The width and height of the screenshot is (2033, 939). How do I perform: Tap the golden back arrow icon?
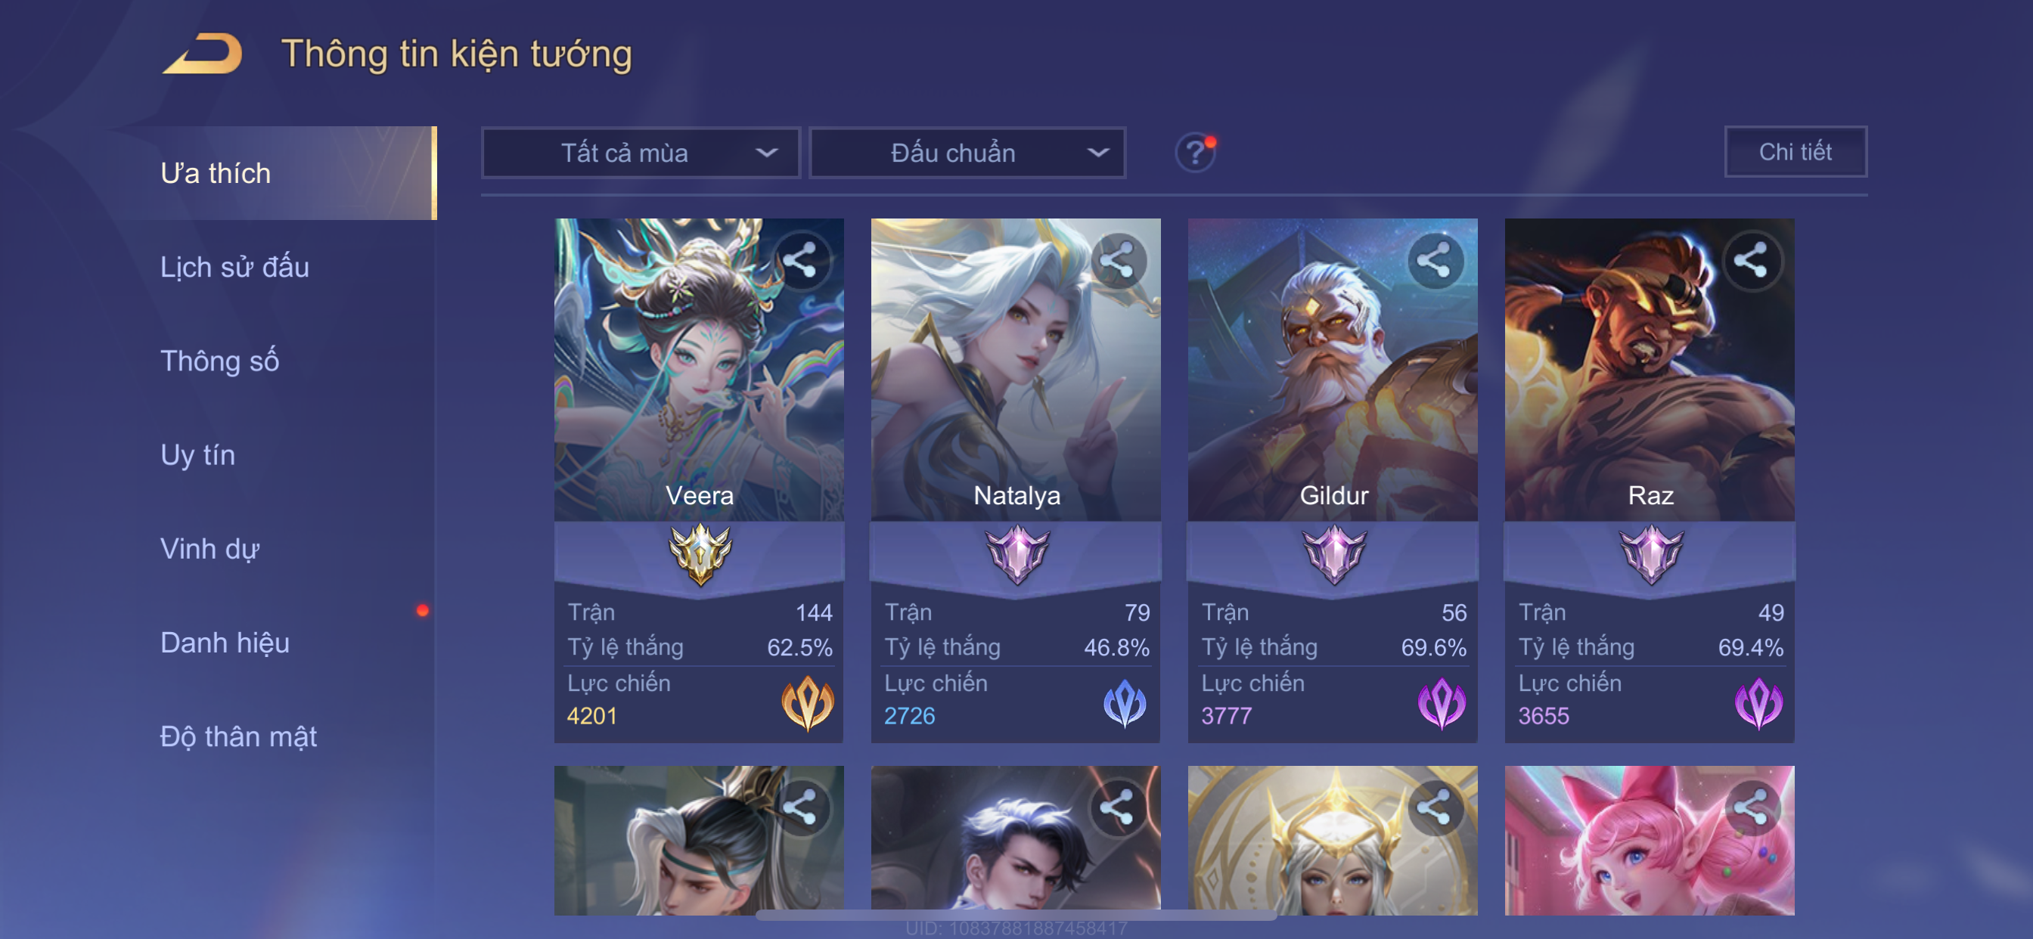tap(203, 54)
